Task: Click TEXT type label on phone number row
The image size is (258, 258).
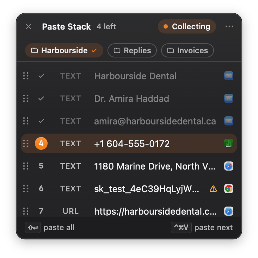Action: (x=70, y=143)
